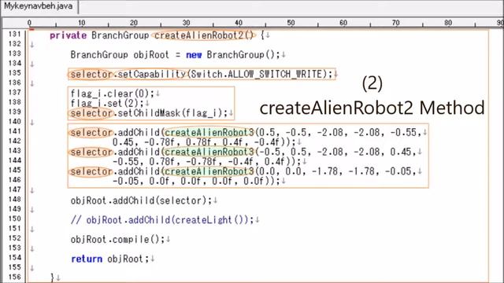Image resolution: width=504 pixels, height=283 pixels.
Task: Click 'objRoot.compile();' on line 152
Action: click(117, 240)
